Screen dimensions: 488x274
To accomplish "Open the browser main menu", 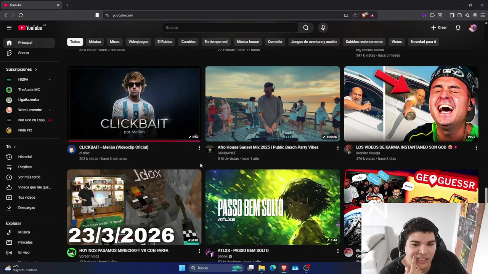I will tap(483, 15).
